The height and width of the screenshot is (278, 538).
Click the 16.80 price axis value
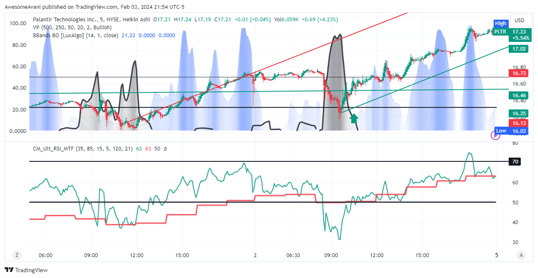pyautogui.click(x=519, y=67)
